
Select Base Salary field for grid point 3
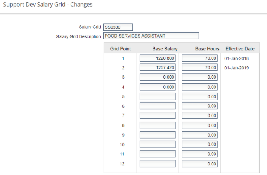(x=158, y=77)
